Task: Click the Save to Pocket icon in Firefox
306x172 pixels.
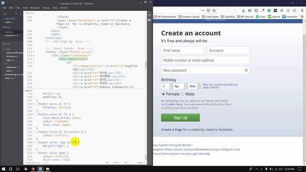Action: point(208,11)
